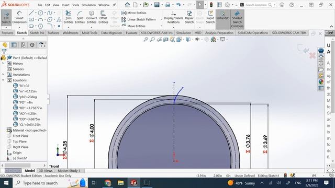Click the Split Entities tool
This screenshot has width=335, height=188.
(80, 17)
